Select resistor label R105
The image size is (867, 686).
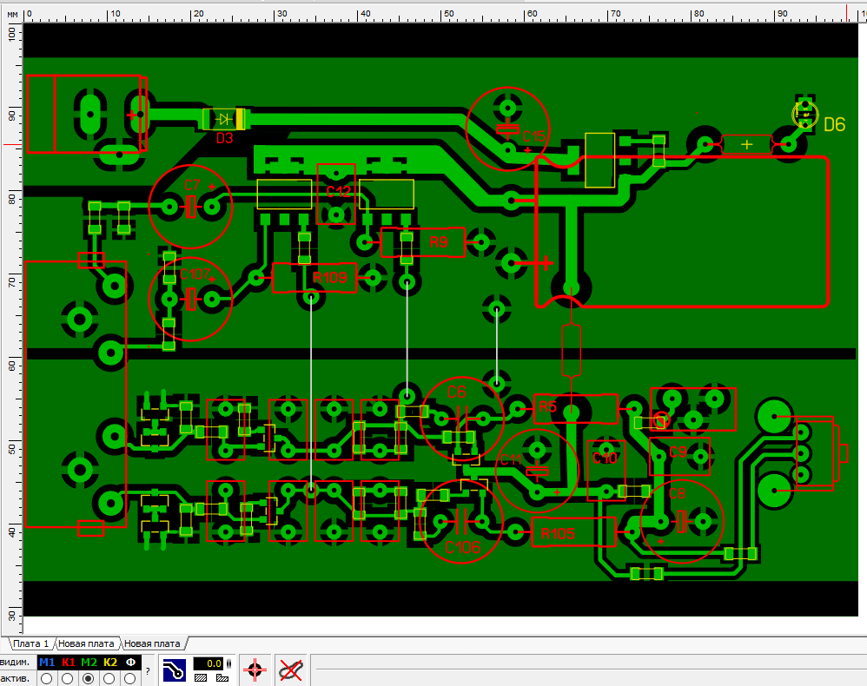point(558,534)
